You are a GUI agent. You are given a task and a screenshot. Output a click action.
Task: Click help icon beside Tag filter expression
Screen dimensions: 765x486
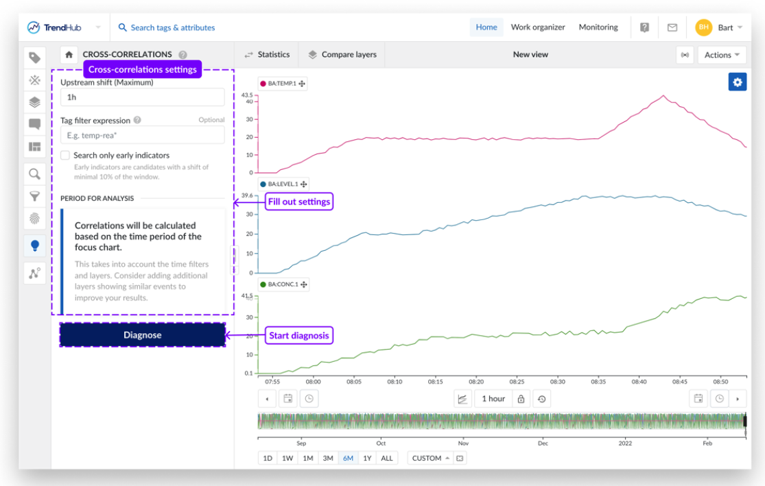pyautogui.click(x=138, y=120)
